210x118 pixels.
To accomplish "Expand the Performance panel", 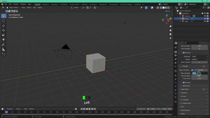I will pyautogui.click(x=185, y=110).
